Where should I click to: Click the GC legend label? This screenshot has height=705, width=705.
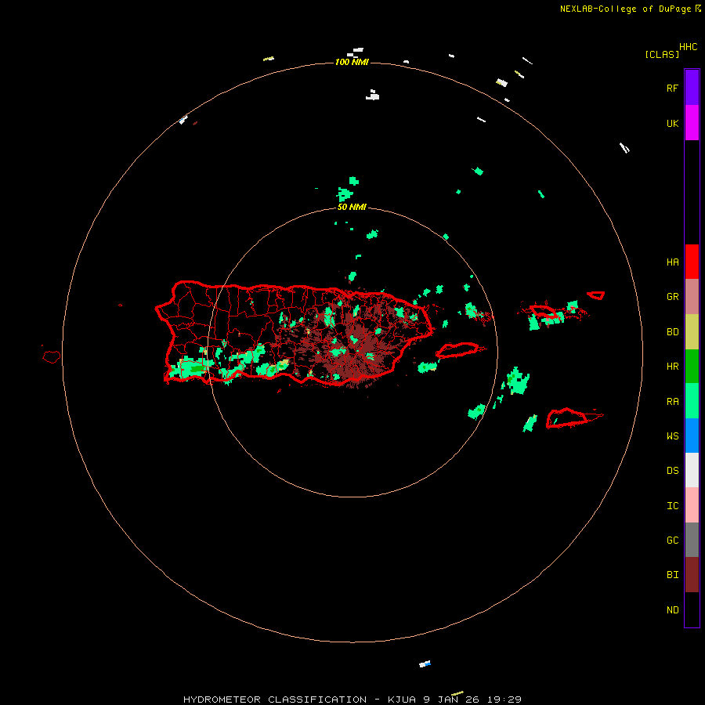point(672,540)
